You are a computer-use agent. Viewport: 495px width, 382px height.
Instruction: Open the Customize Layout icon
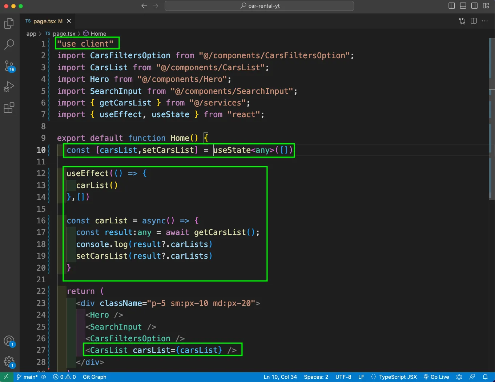(x=486, y=6)
